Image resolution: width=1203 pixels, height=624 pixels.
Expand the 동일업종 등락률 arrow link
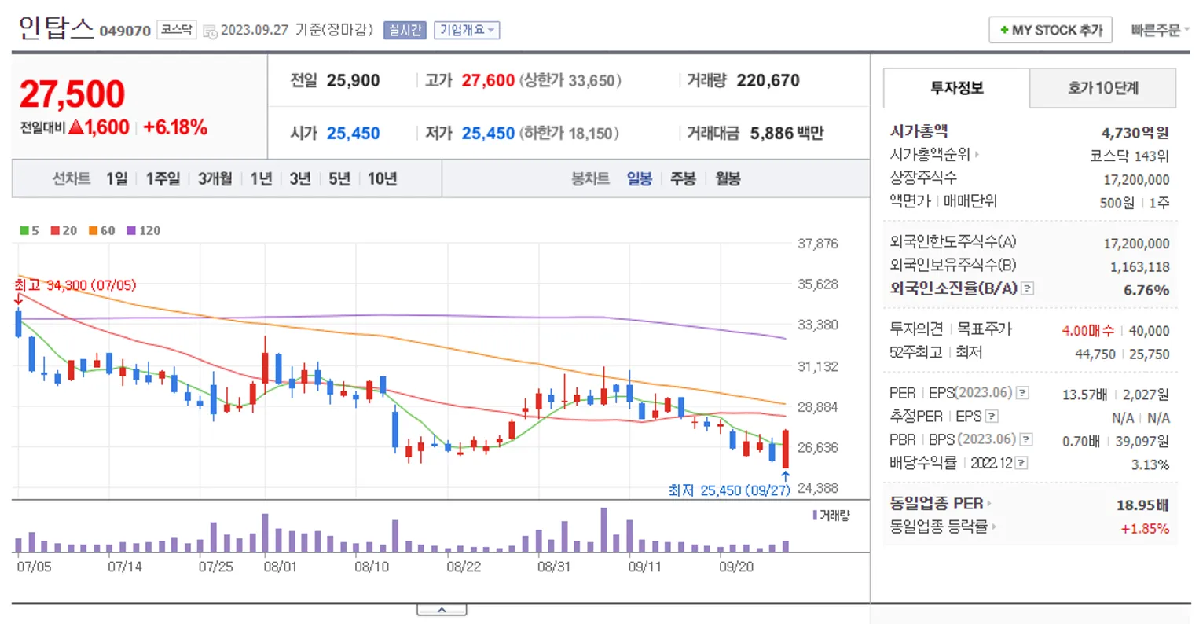993,527
